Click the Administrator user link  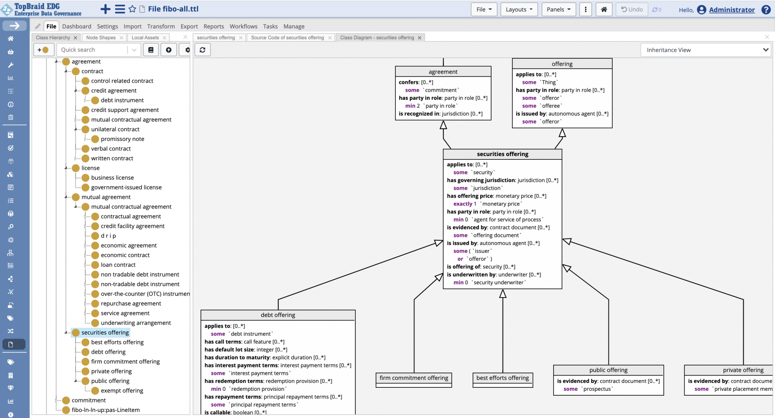pos(731,10)
